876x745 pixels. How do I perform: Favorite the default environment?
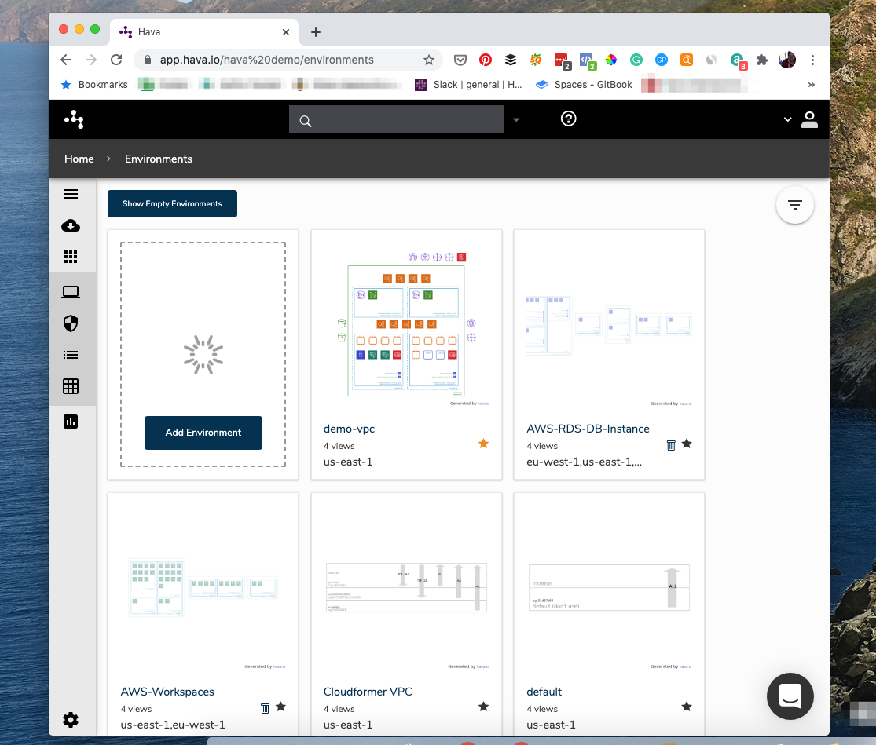687,707
